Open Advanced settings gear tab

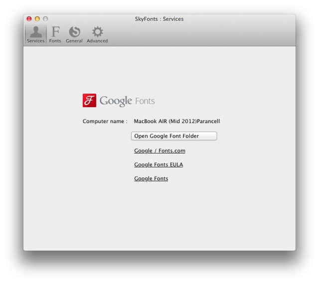point(97,34)
